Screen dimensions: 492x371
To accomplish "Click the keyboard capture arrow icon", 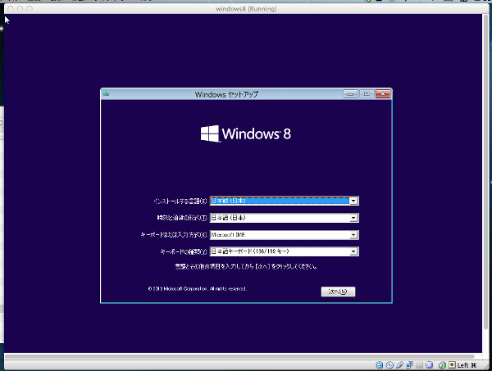I will [452, 364].
